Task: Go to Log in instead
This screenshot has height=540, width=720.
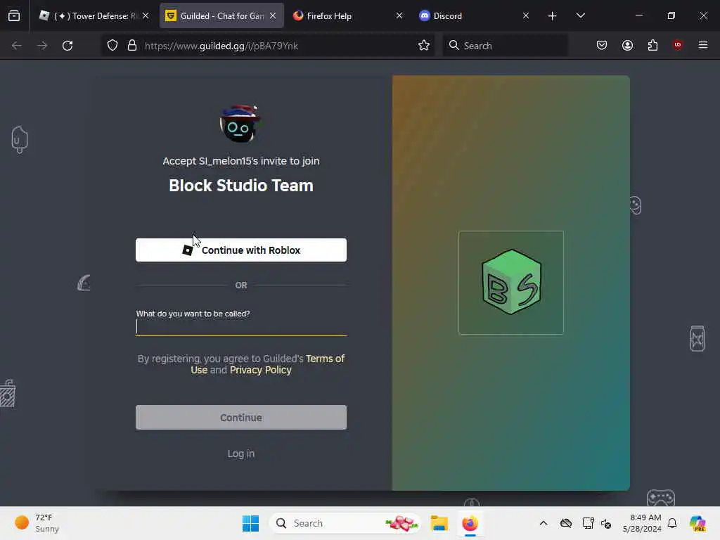Action: (241, 454)
